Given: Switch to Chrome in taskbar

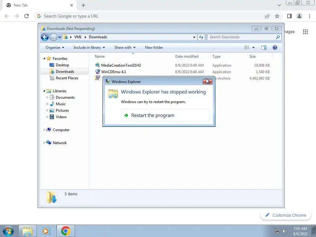Looking at the screenshot, I should 65,231.
